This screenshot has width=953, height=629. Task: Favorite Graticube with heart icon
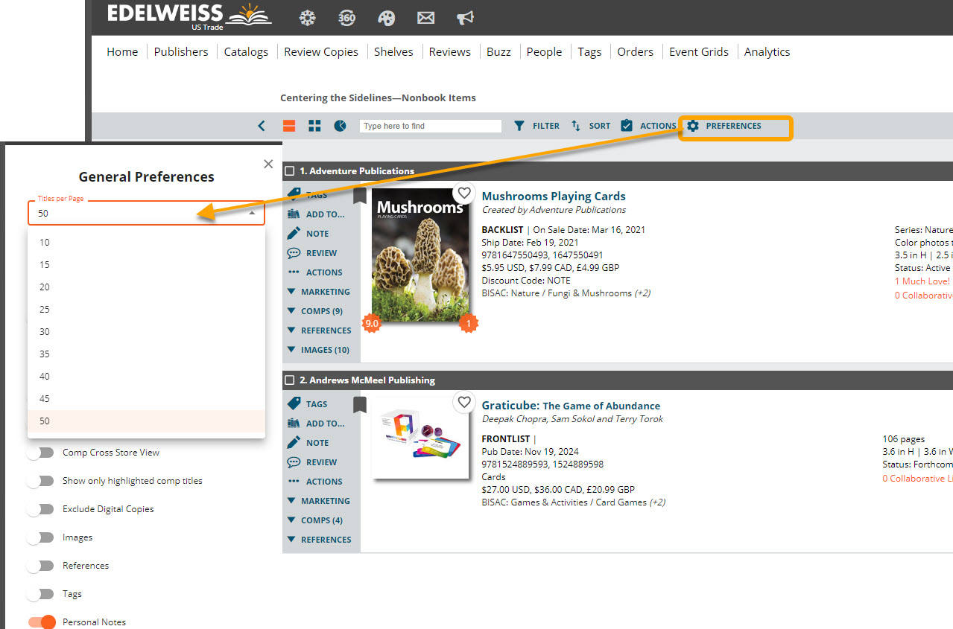[465, 403]
